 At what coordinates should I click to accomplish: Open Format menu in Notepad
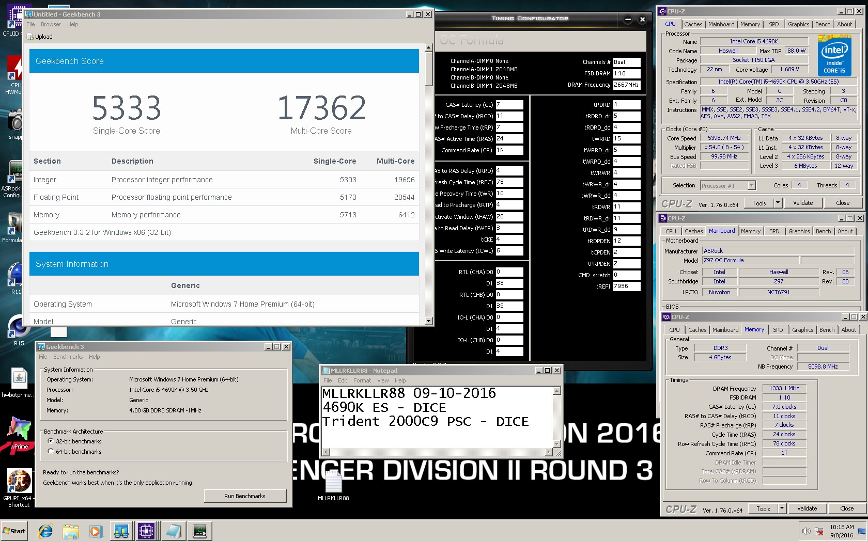(362, 380)
